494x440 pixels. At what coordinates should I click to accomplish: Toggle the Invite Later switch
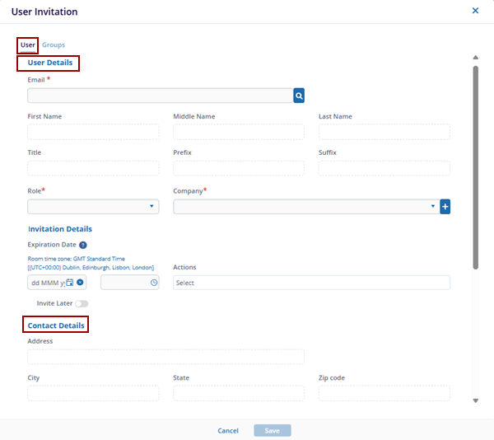coord(81,304)
